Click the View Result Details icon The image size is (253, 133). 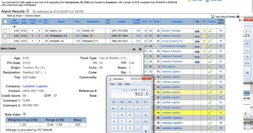coord(213,17)
